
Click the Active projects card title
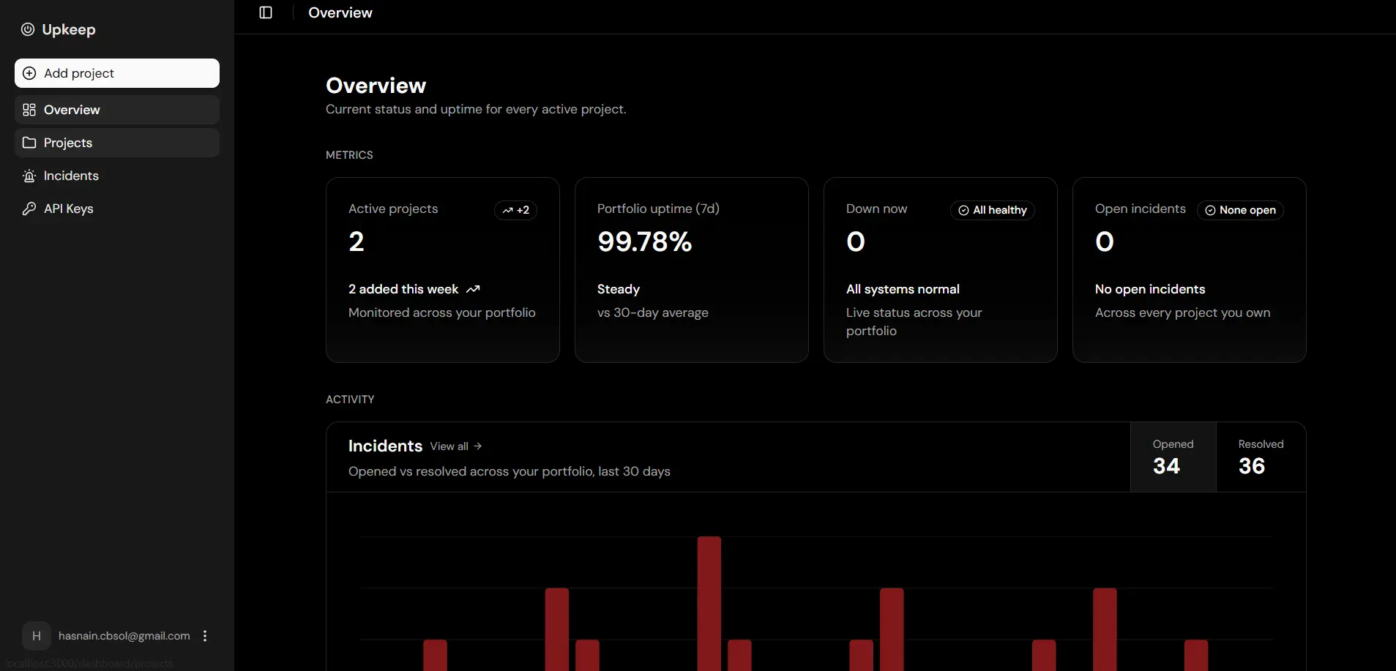click(393, 209)
